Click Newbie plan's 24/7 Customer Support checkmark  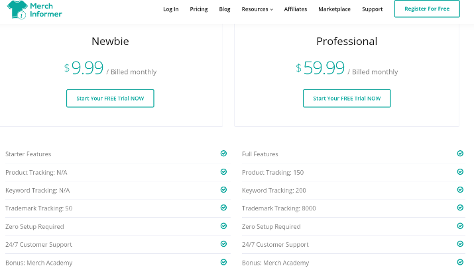223,244
